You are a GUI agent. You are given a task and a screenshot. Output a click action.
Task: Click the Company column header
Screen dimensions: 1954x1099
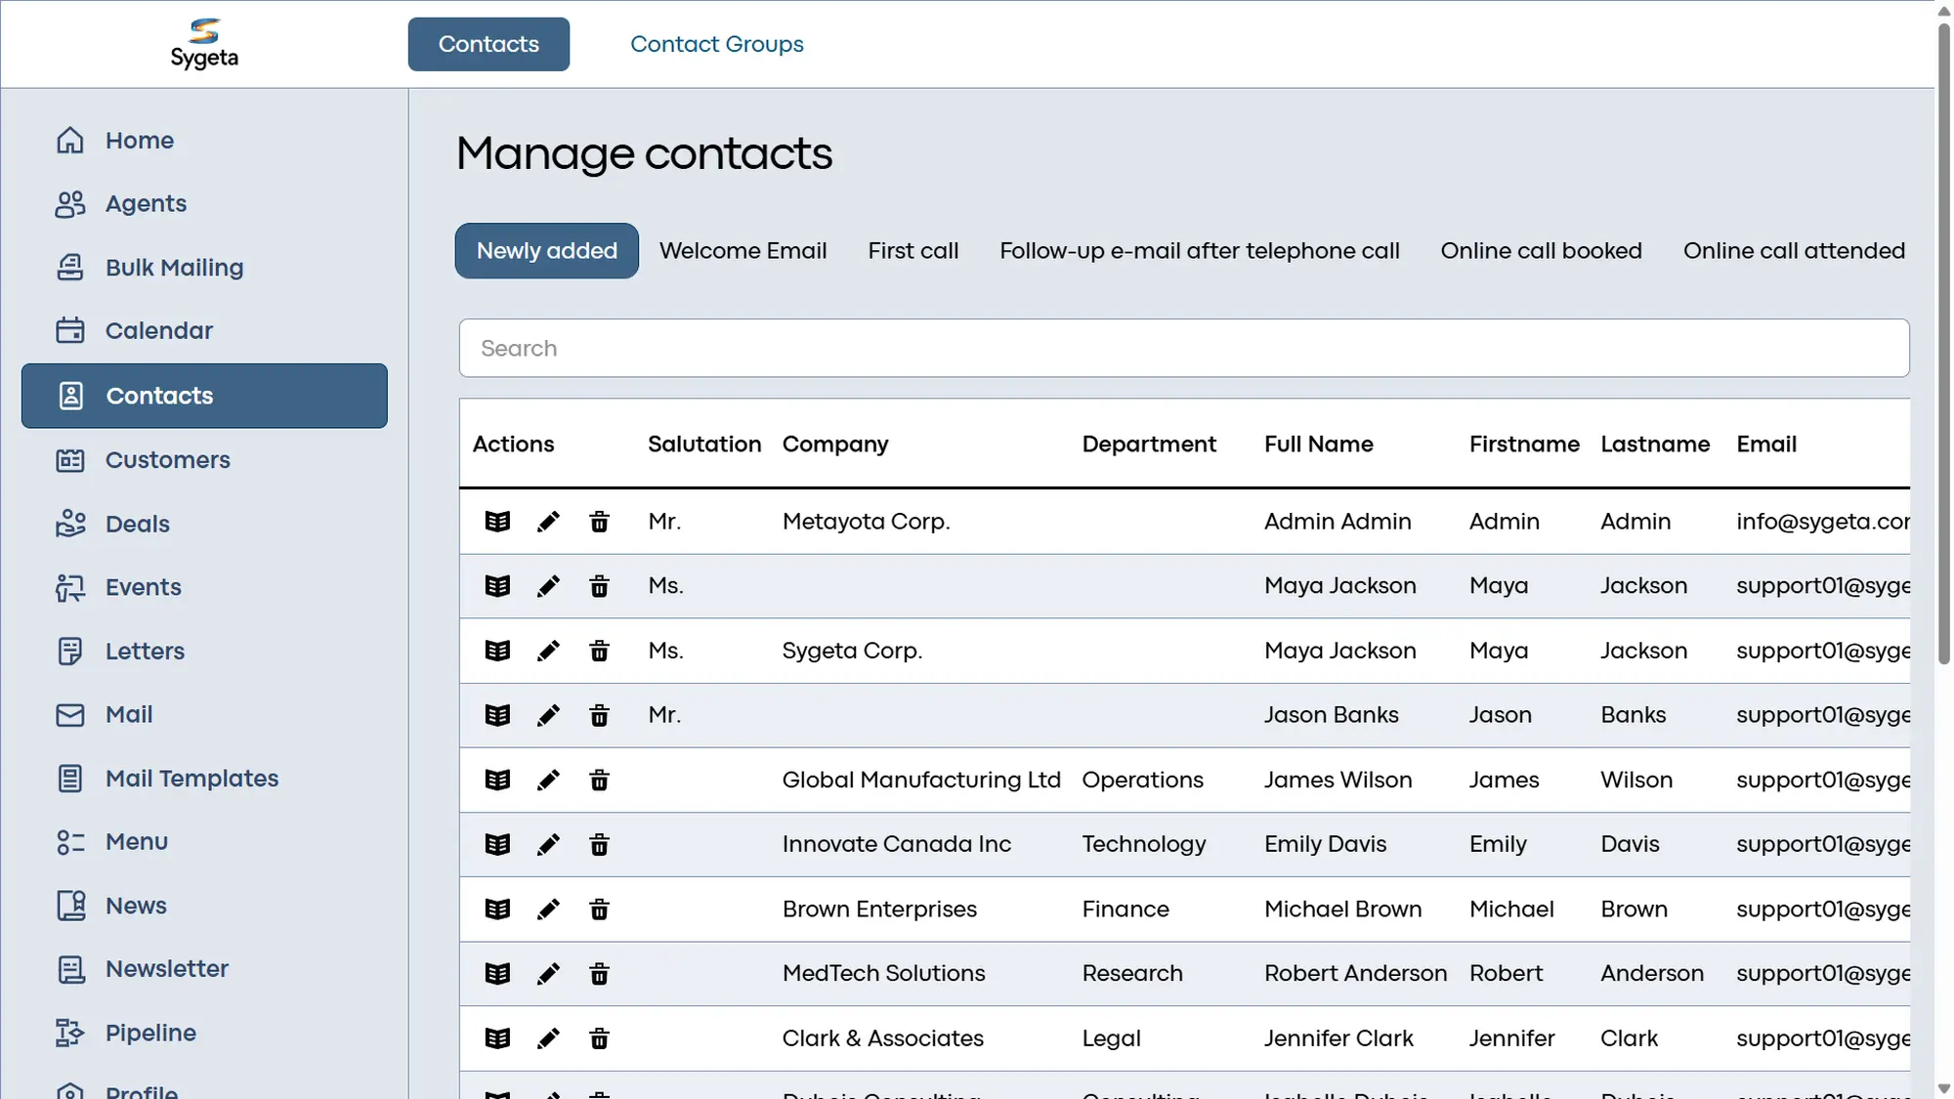tap(835, 444)
